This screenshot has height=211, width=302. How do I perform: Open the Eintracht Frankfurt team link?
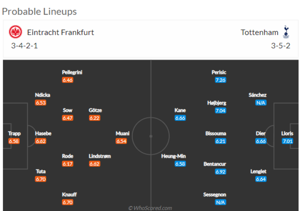click(x=60, y=32)
